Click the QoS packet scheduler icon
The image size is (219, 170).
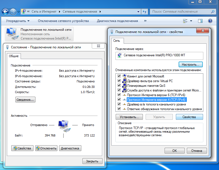124,86
